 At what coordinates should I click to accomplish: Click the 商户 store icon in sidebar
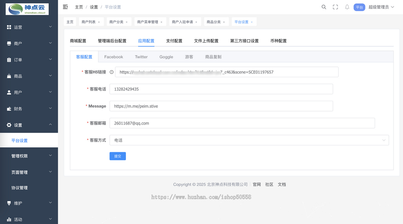(9, 43)
